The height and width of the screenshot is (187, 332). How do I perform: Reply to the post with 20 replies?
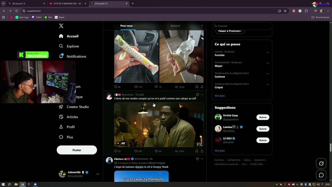(x=117, y=151)
